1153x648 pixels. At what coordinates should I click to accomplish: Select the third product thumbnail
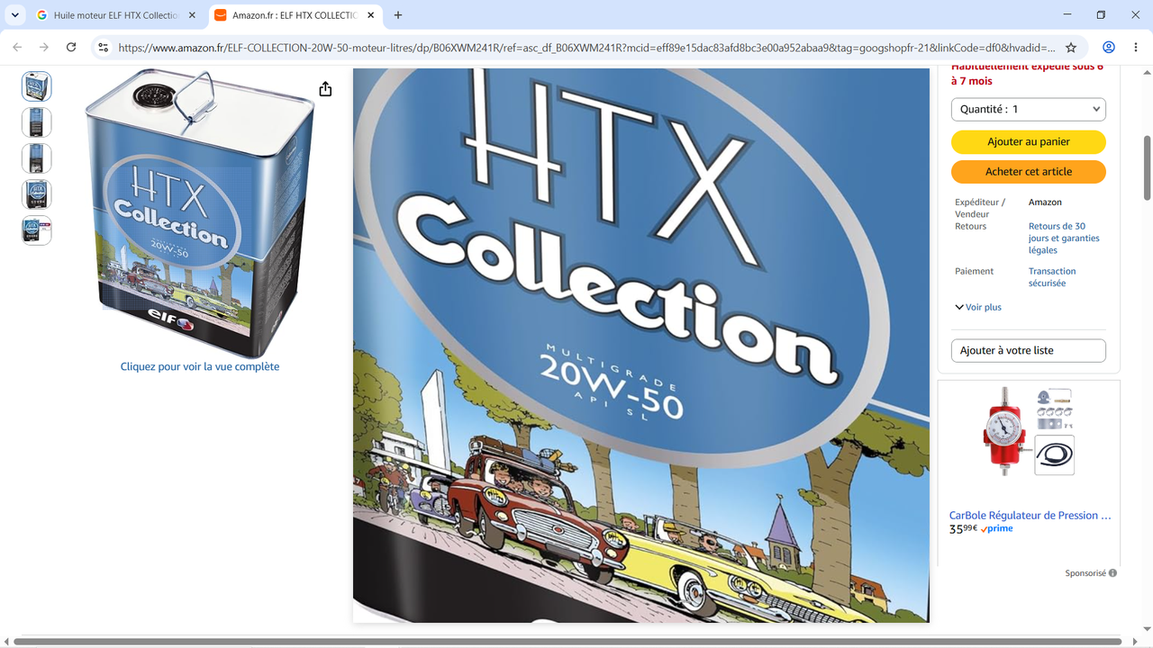(37, 158)
